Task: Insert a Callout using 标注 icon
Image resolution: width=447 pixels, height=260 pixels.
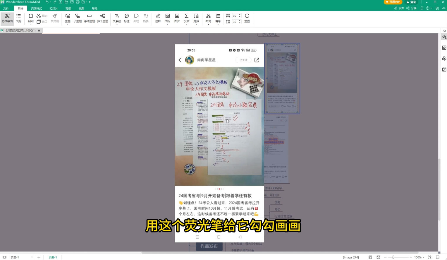Action: (x=126, y=18)
